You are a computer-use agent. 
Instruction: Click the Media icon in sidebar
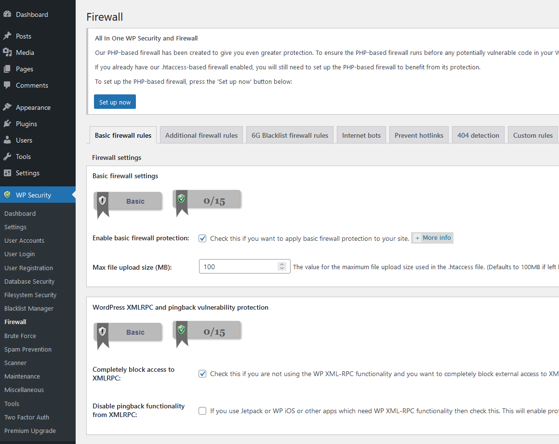point(7,52)
